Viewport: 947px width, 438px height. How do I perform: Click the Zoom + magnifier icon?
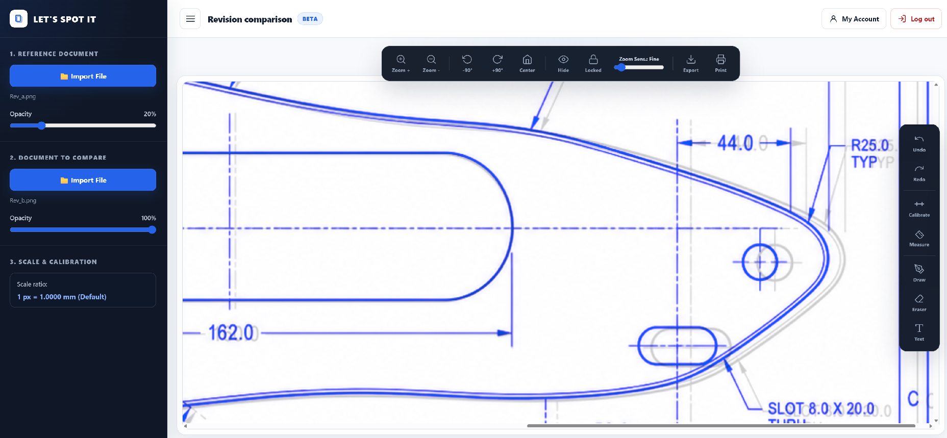click(x=401, y=59)
